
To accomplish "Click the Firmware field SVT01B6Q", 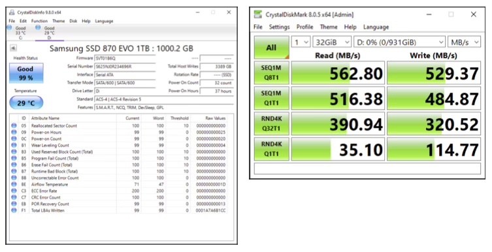I will (x=125, y=58).
